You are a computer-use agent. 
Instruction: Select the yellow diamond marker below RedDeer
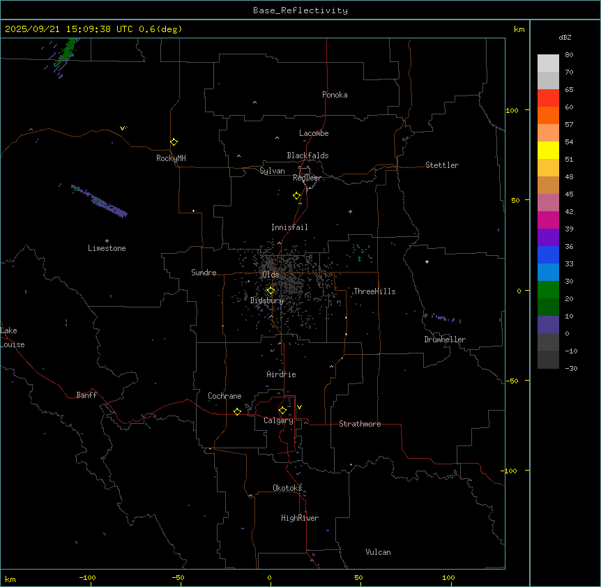(296, 196)
